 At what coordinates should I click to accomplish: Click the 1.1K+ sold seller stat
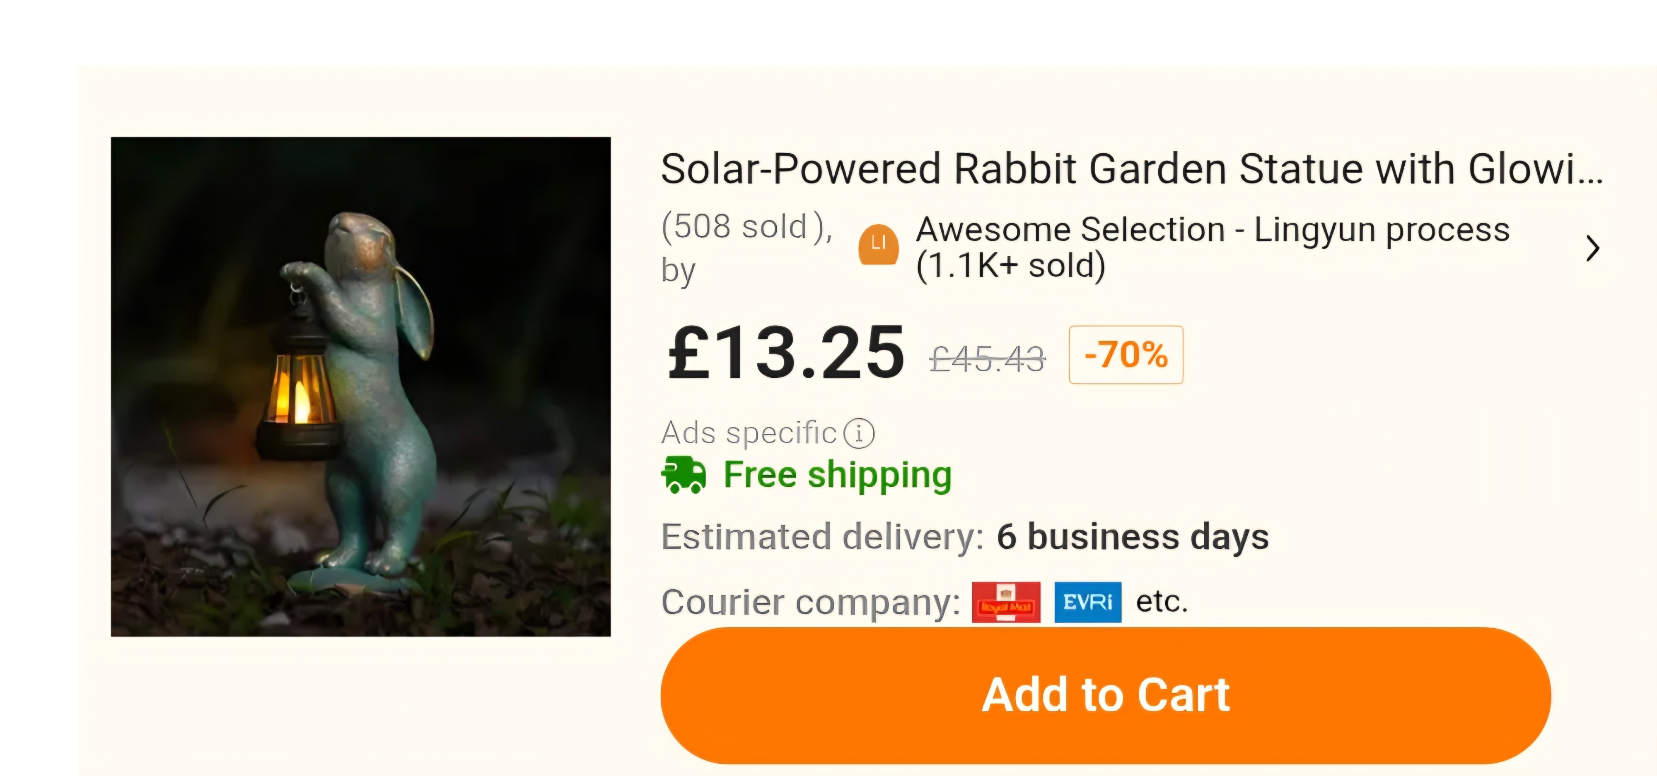(1010, 265)
